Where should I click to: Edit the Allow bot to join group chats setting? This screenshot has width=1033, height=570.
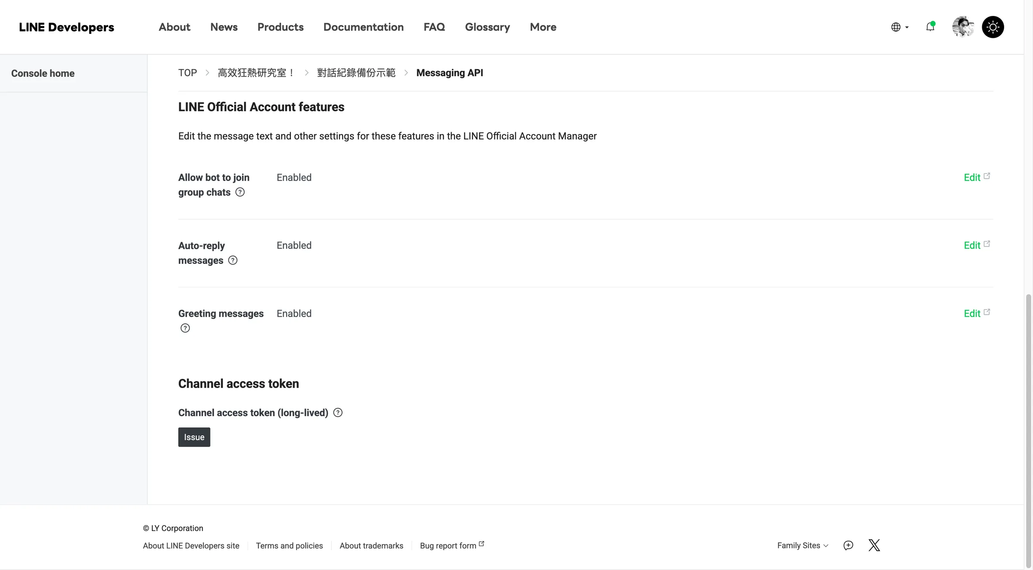click(977, 177)
